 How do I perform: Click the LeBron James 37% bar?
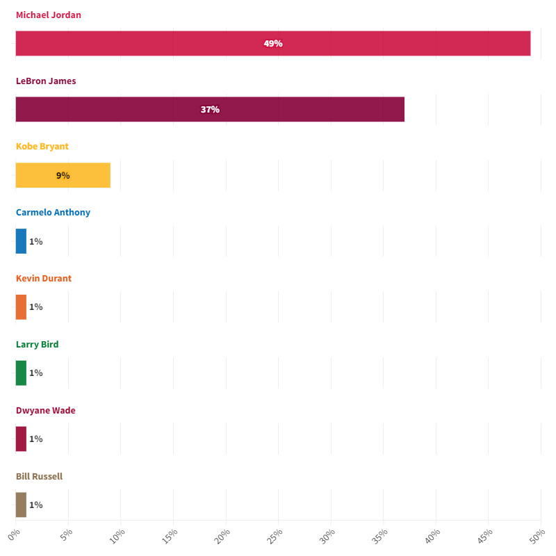pos(210,109)
